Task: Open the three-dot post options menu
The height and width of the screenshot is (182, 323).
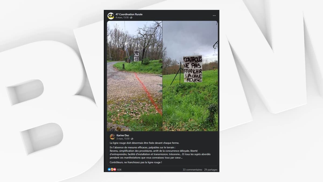Action: (214, 16)
